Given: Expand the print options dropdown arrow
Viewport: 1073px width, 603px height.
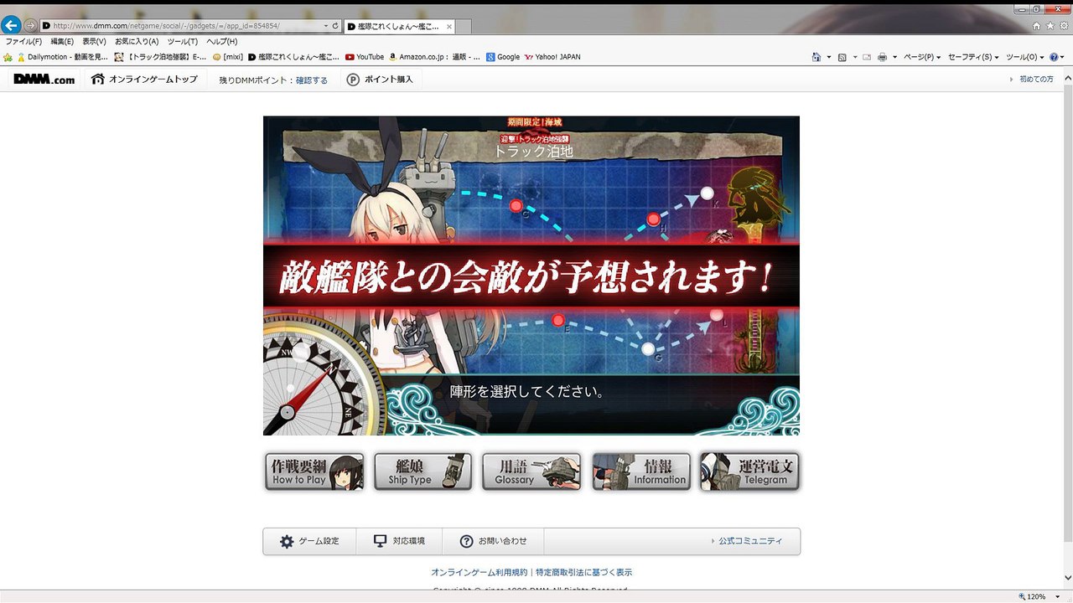Looking at the screenshot, I should click(x=894, y=57).
